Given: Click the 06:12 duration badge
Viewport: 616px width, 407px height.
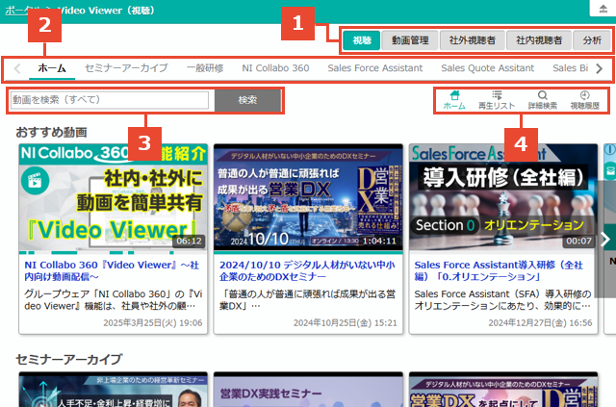Looking at the screenshot, I should (189, 241).
